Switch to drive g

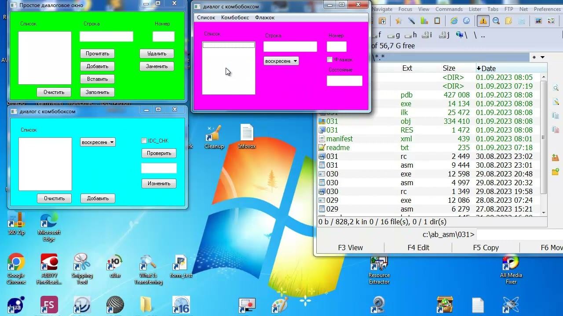click(x=394, y=35)
